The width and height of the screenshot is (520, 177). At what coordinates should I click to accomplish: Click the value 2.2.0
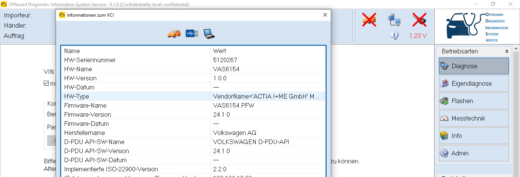click(220, 169)
